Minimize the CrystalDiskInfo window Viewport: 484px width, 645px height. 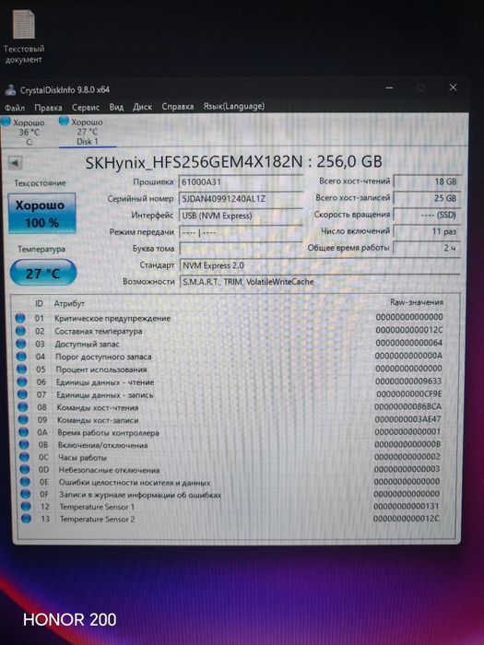389,88
